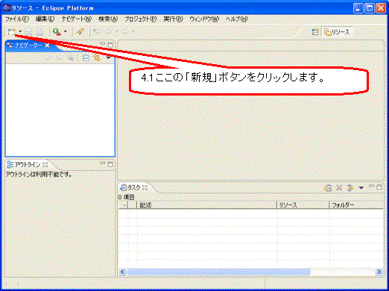
Task: Click the last edit location icon
Action: tap(97, 31)
